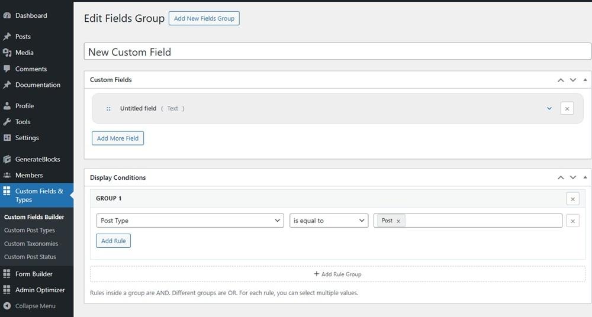Click the Display Conditions panel title
The image size is (592, 317).
[x=118, y=178]
